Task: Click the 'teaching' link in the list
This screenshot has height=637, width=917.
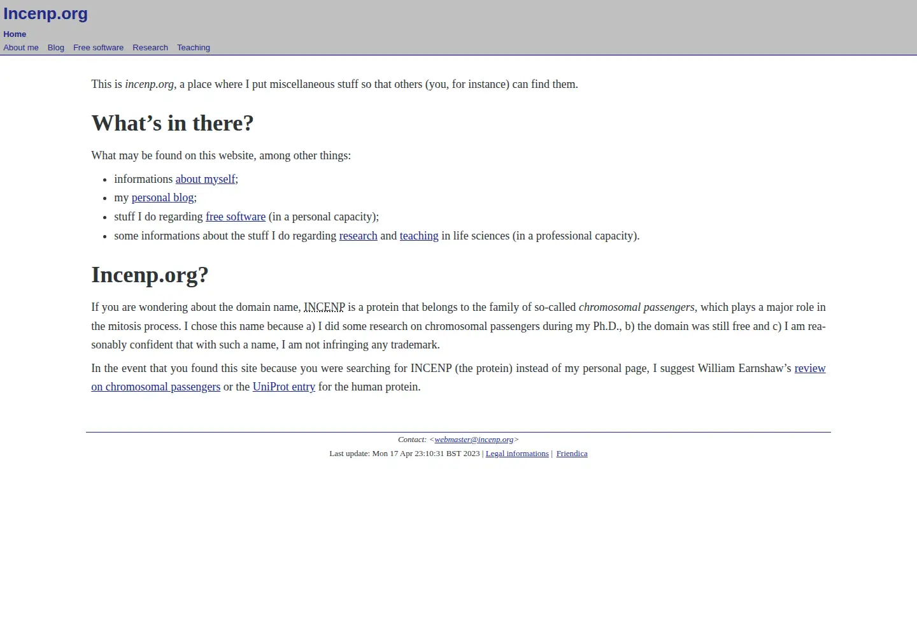Action: 419,236
